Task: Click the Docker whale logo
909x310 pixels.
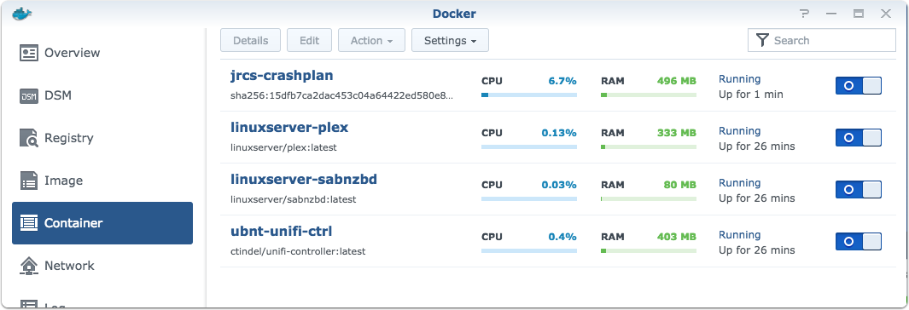Action: click(22, 14)
